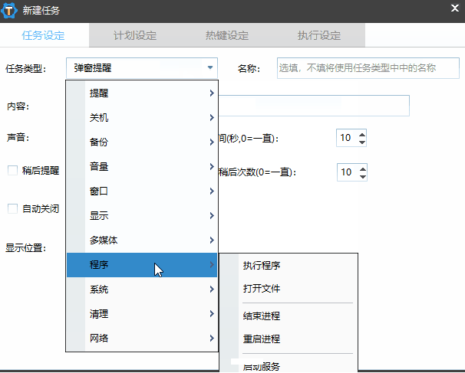Viewport: 465px width, 373px height.
Task: Expand the 显示 submenu
Action: click(x=142, y=215)
